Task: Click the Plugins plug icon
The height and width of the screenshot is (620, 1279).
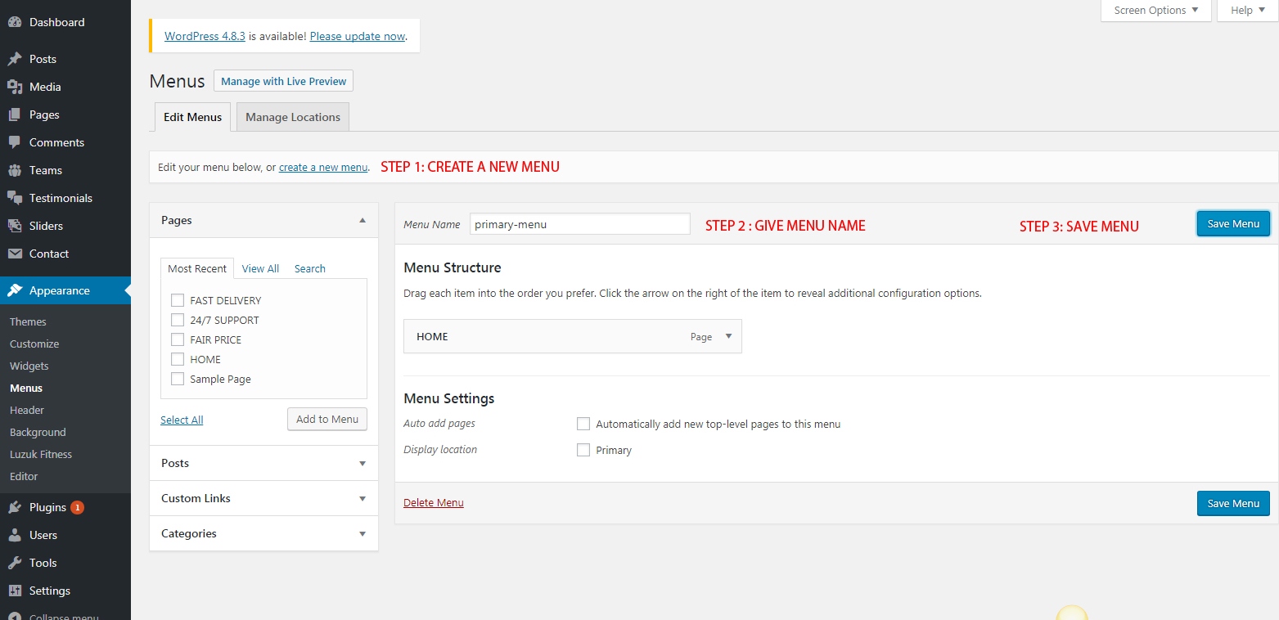Action: [x=15, y=507]
